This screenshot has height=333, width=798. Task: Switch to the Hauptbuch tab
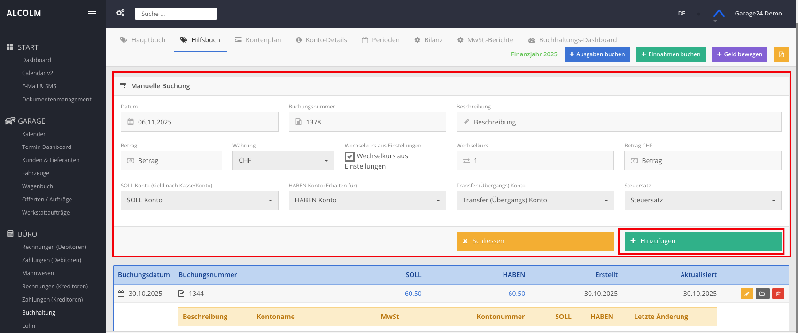pos(143,40)
